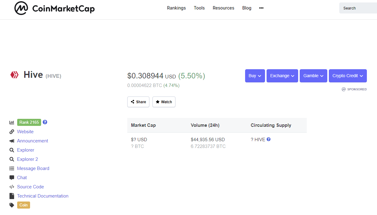Expand the Exchange dropdown

tap(282, 76)
